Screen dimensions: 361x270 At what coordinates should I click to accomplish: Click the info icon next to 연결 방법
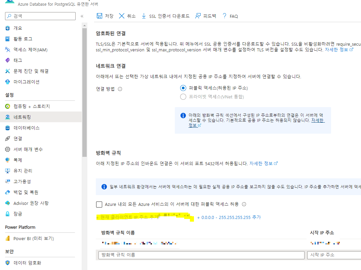click(120, 89)
